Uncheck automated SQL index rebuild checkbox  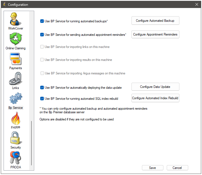42,99
